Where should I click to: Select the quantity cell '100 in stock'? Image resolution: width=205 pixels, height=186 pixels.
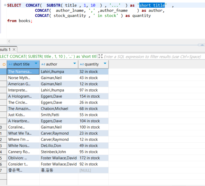pyautogui.click(x=93, y=127)
